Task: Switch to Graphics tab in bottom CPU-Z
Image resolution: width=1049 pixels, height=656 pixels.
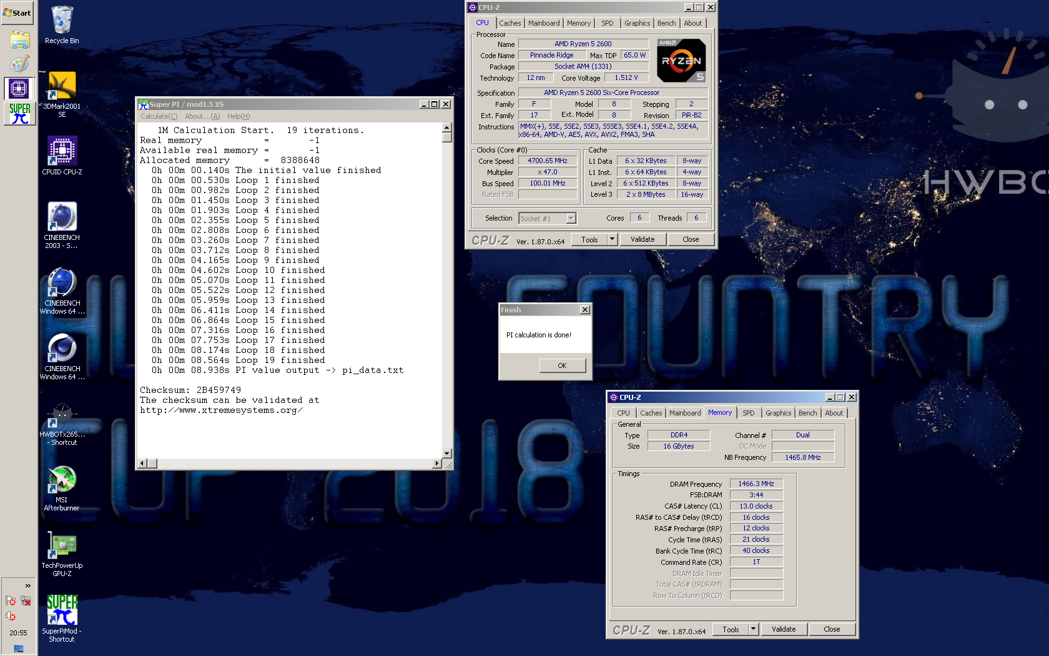Action: [x=778, y=413]
